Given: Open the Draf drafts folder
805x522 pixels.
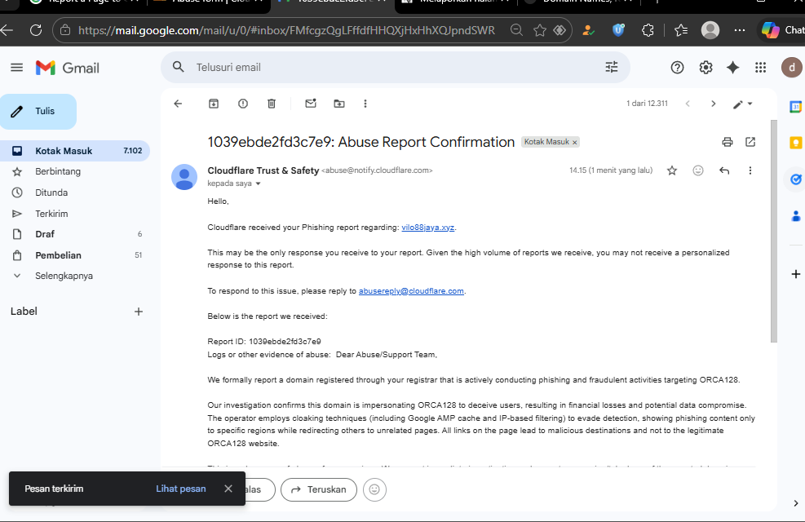Looking at the screenshot, I should (x=45, y=234).
